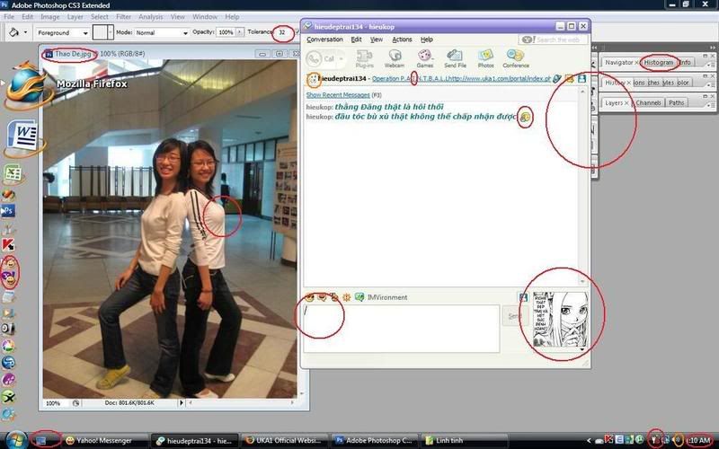
Task: Click the chat history vertical scrollbar
Action: [x=582, y=186]
